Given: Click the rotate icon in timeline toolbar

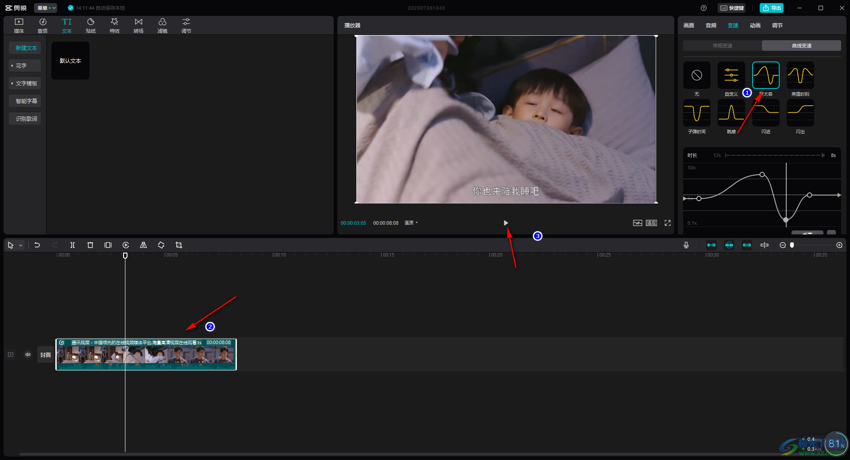Looking at the screenshot, I should (161, 245).
